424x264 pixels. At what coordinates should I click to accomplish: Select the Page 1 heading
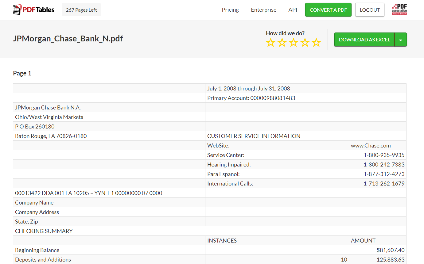(22, 73)
